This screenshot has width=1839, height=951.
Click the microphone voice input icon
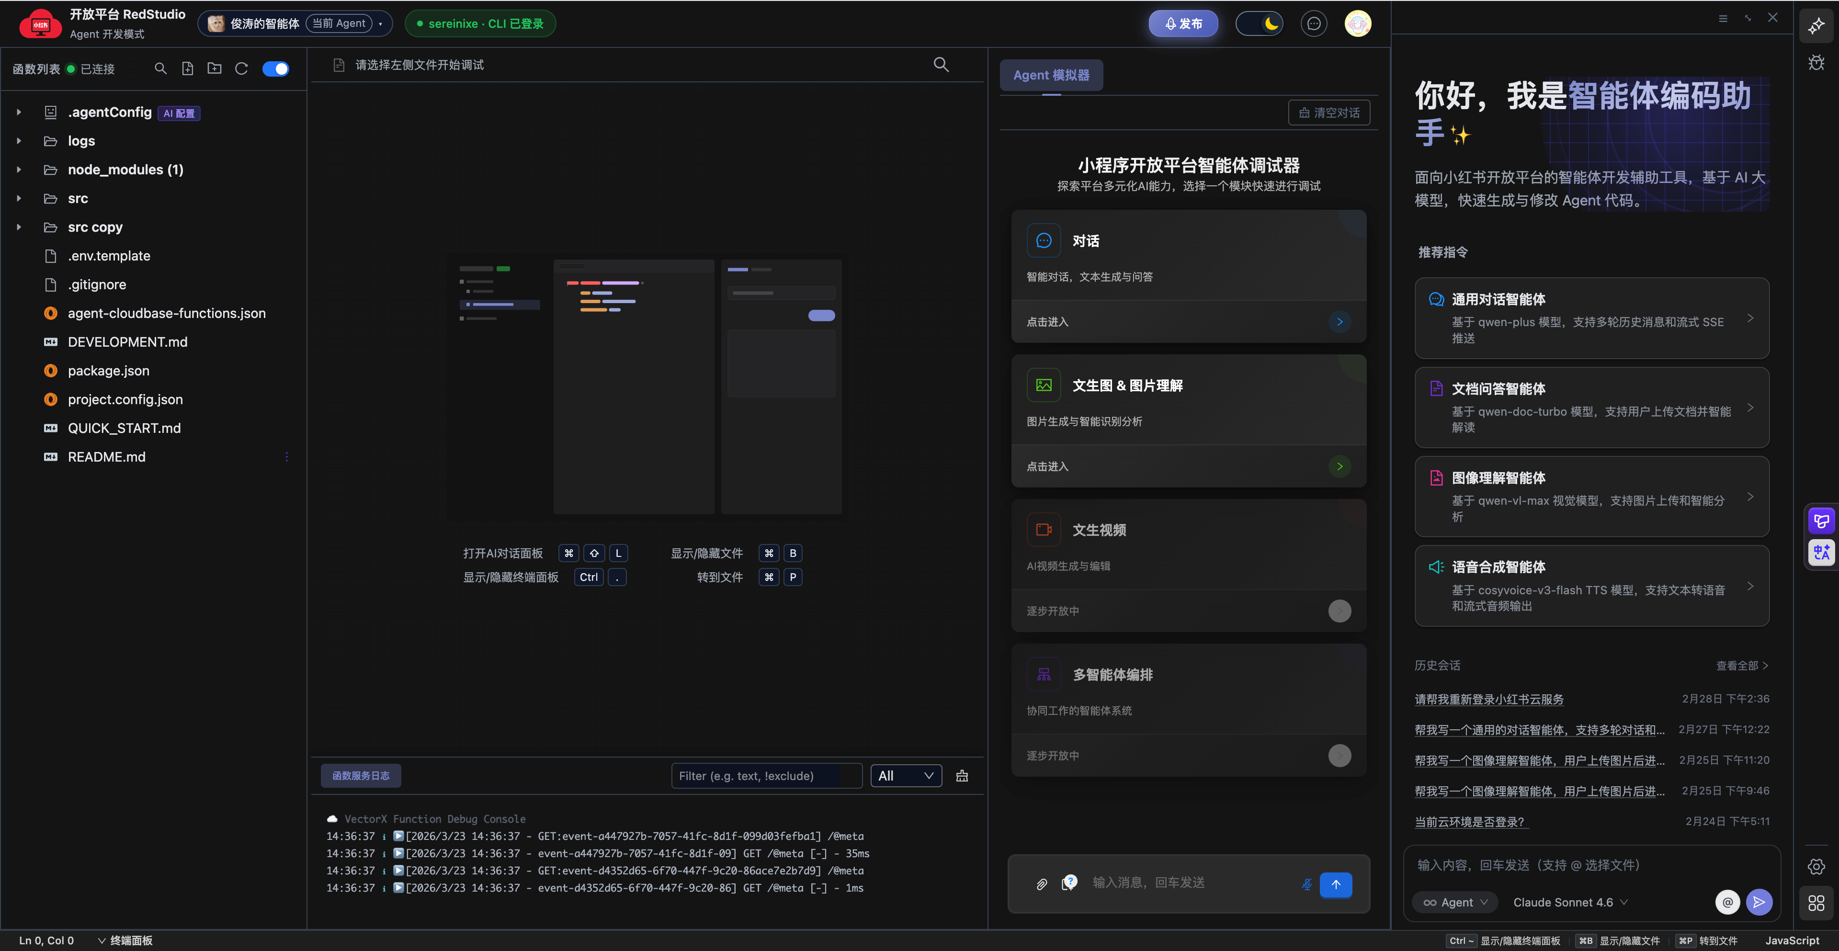click(1306, 884)
